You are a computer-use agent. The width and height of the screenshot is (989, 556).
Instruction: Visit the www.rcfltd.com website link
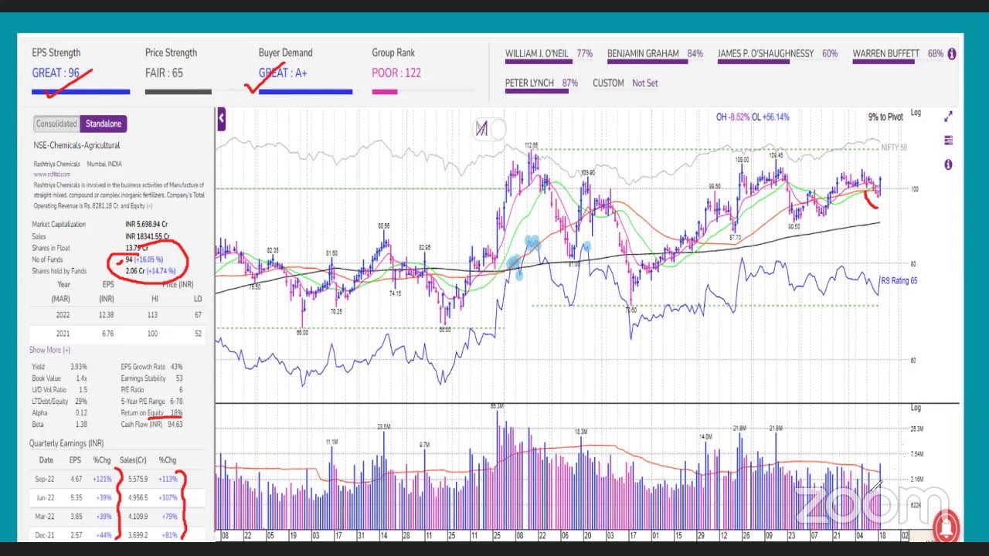coord(52,175)
